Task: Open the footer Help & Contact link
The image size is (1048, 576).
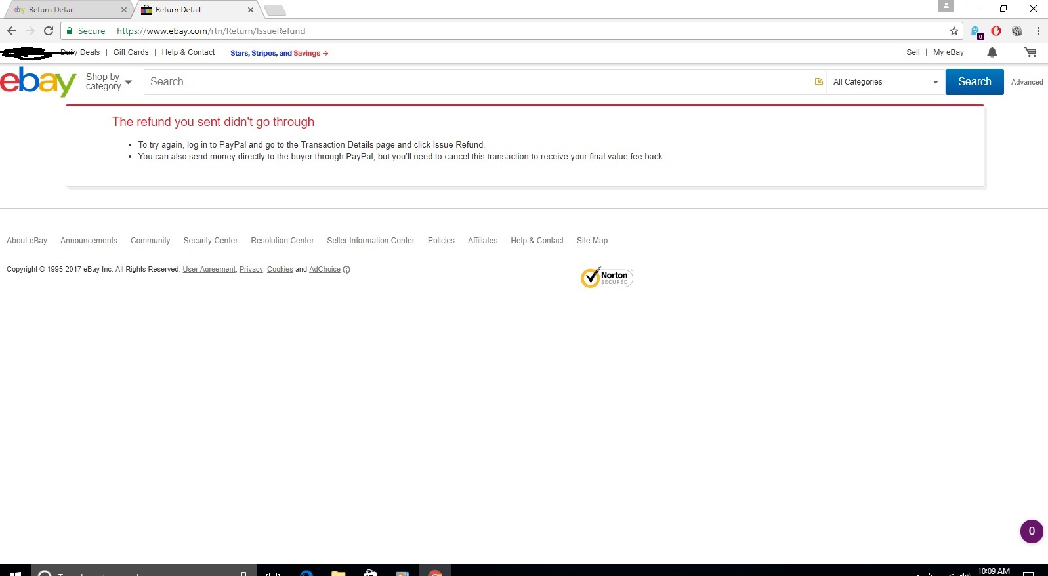Action: click(537, 241)
